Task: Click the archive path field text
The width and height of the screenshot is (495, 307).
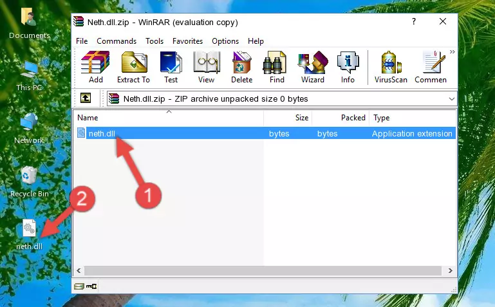Action: [x=216, y=99]
